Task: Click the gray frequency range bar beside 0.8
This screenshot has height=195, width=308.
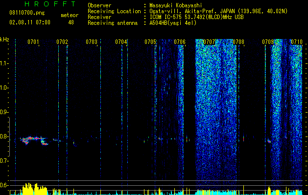Action: 9,137
